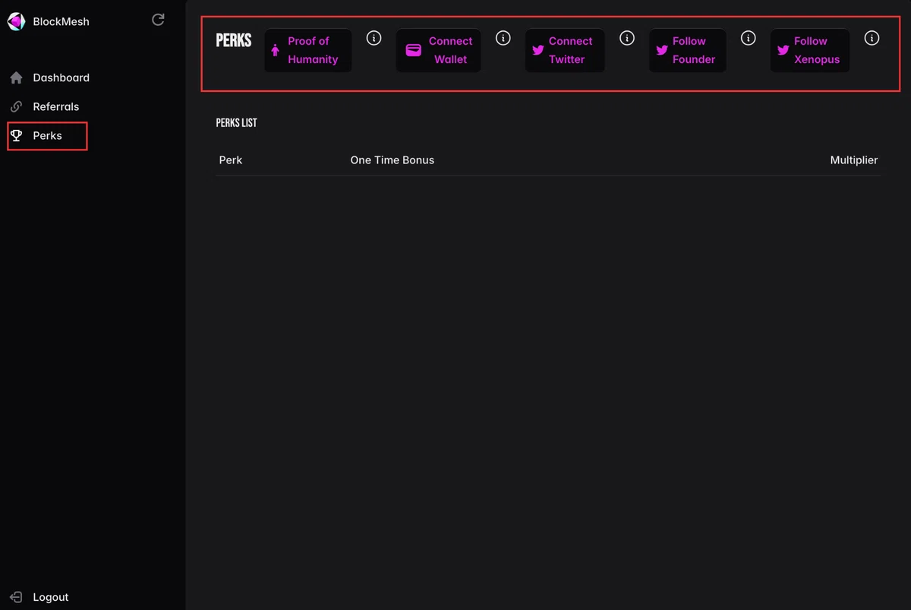
Task: Click the Referrals link icon
Action: click(x=16, y=106)
